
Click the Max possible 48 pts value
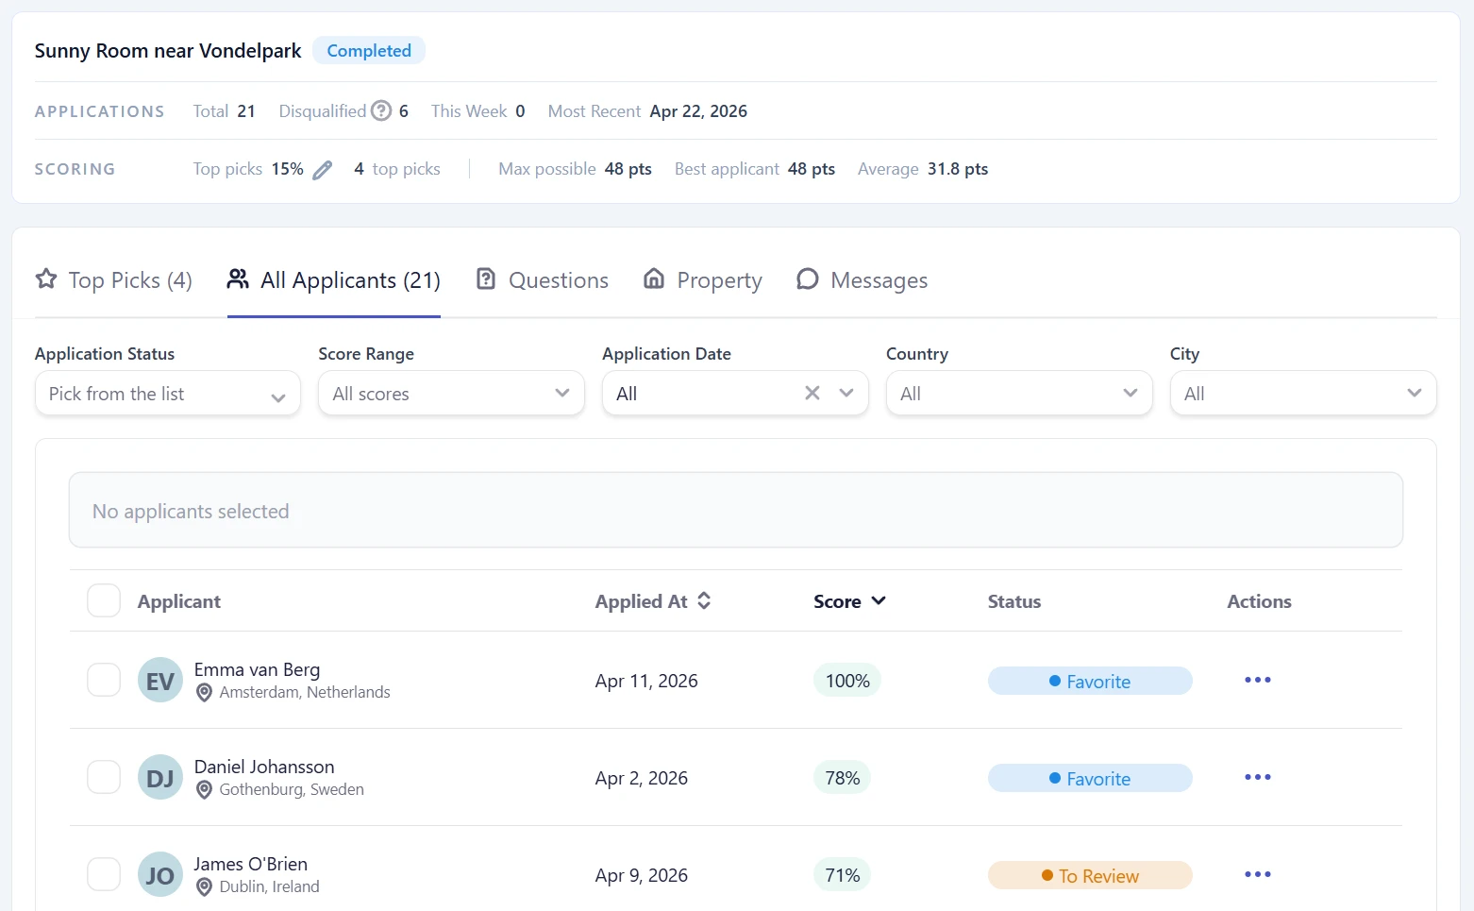628,169
